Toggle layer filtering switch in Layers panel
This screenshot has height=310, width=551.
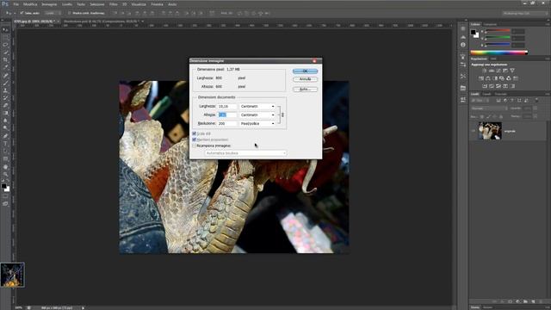[536, 101]
